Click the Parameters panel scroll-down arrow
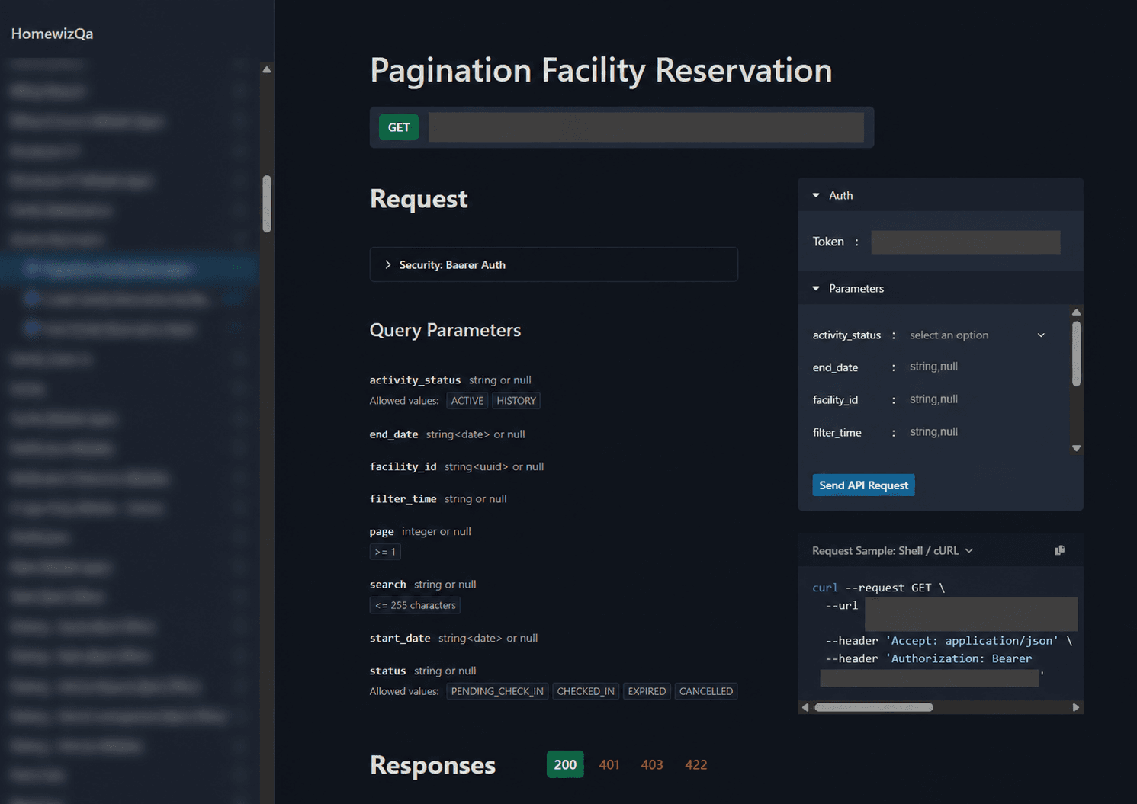1137x804 pixels. pyautogui.click(x=1076, y=448)
